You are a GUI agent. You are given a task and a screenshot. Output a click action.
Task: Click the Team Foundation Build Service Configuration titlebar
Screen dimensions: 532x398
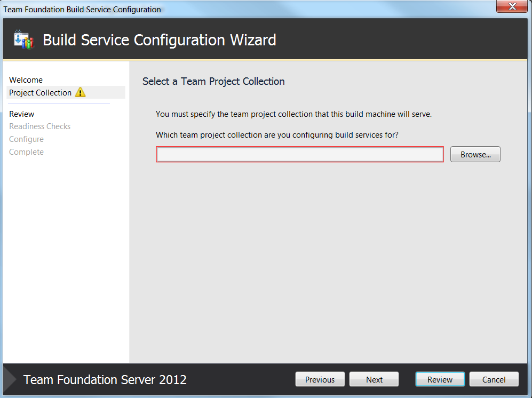pyautogui.click(x=82, y=10)
